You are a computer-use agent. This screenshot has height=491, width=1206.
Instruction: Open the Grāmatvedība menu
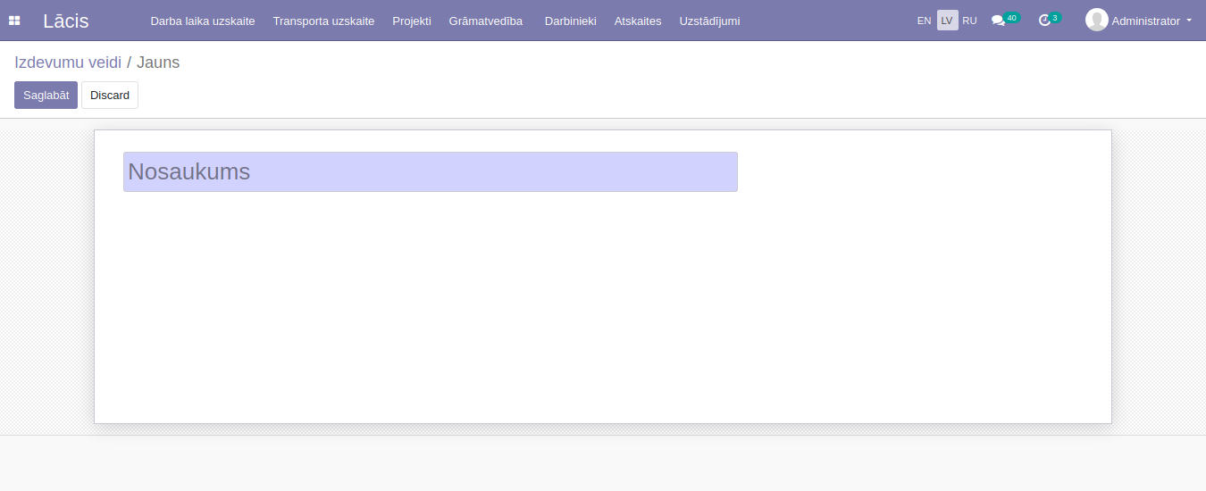pos(486,21)
